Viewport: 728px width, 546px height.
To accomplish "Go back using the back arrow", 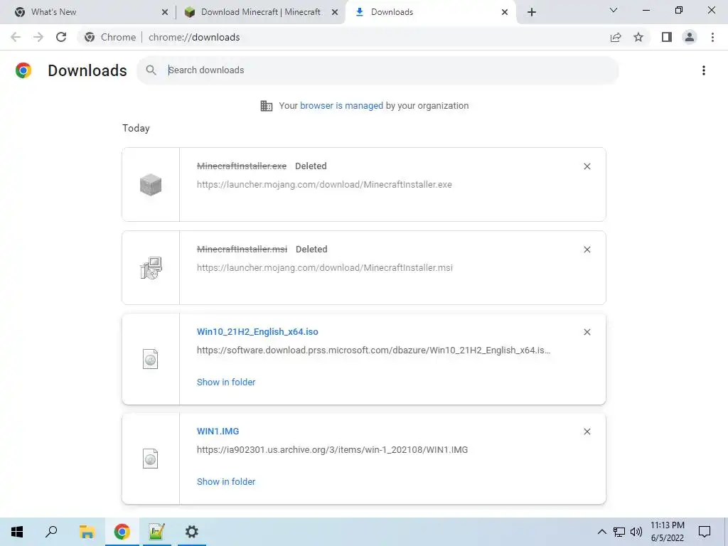I will point(16,37).
